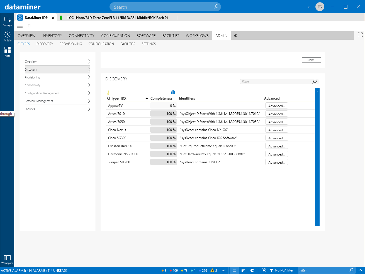This screenshot has height=274, width=365.
Task: Expand the Provisioning item chevron
Action: (x=89, y=77)
